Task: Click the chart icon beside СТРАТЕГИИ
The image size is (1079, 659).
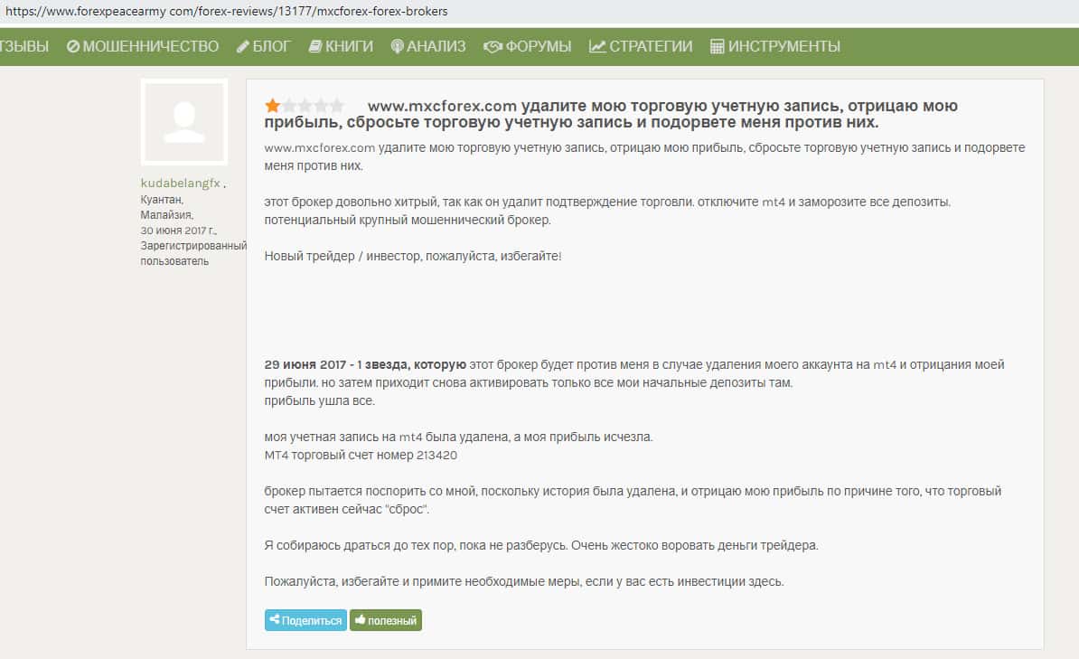Action: click(x=597, y=46)
